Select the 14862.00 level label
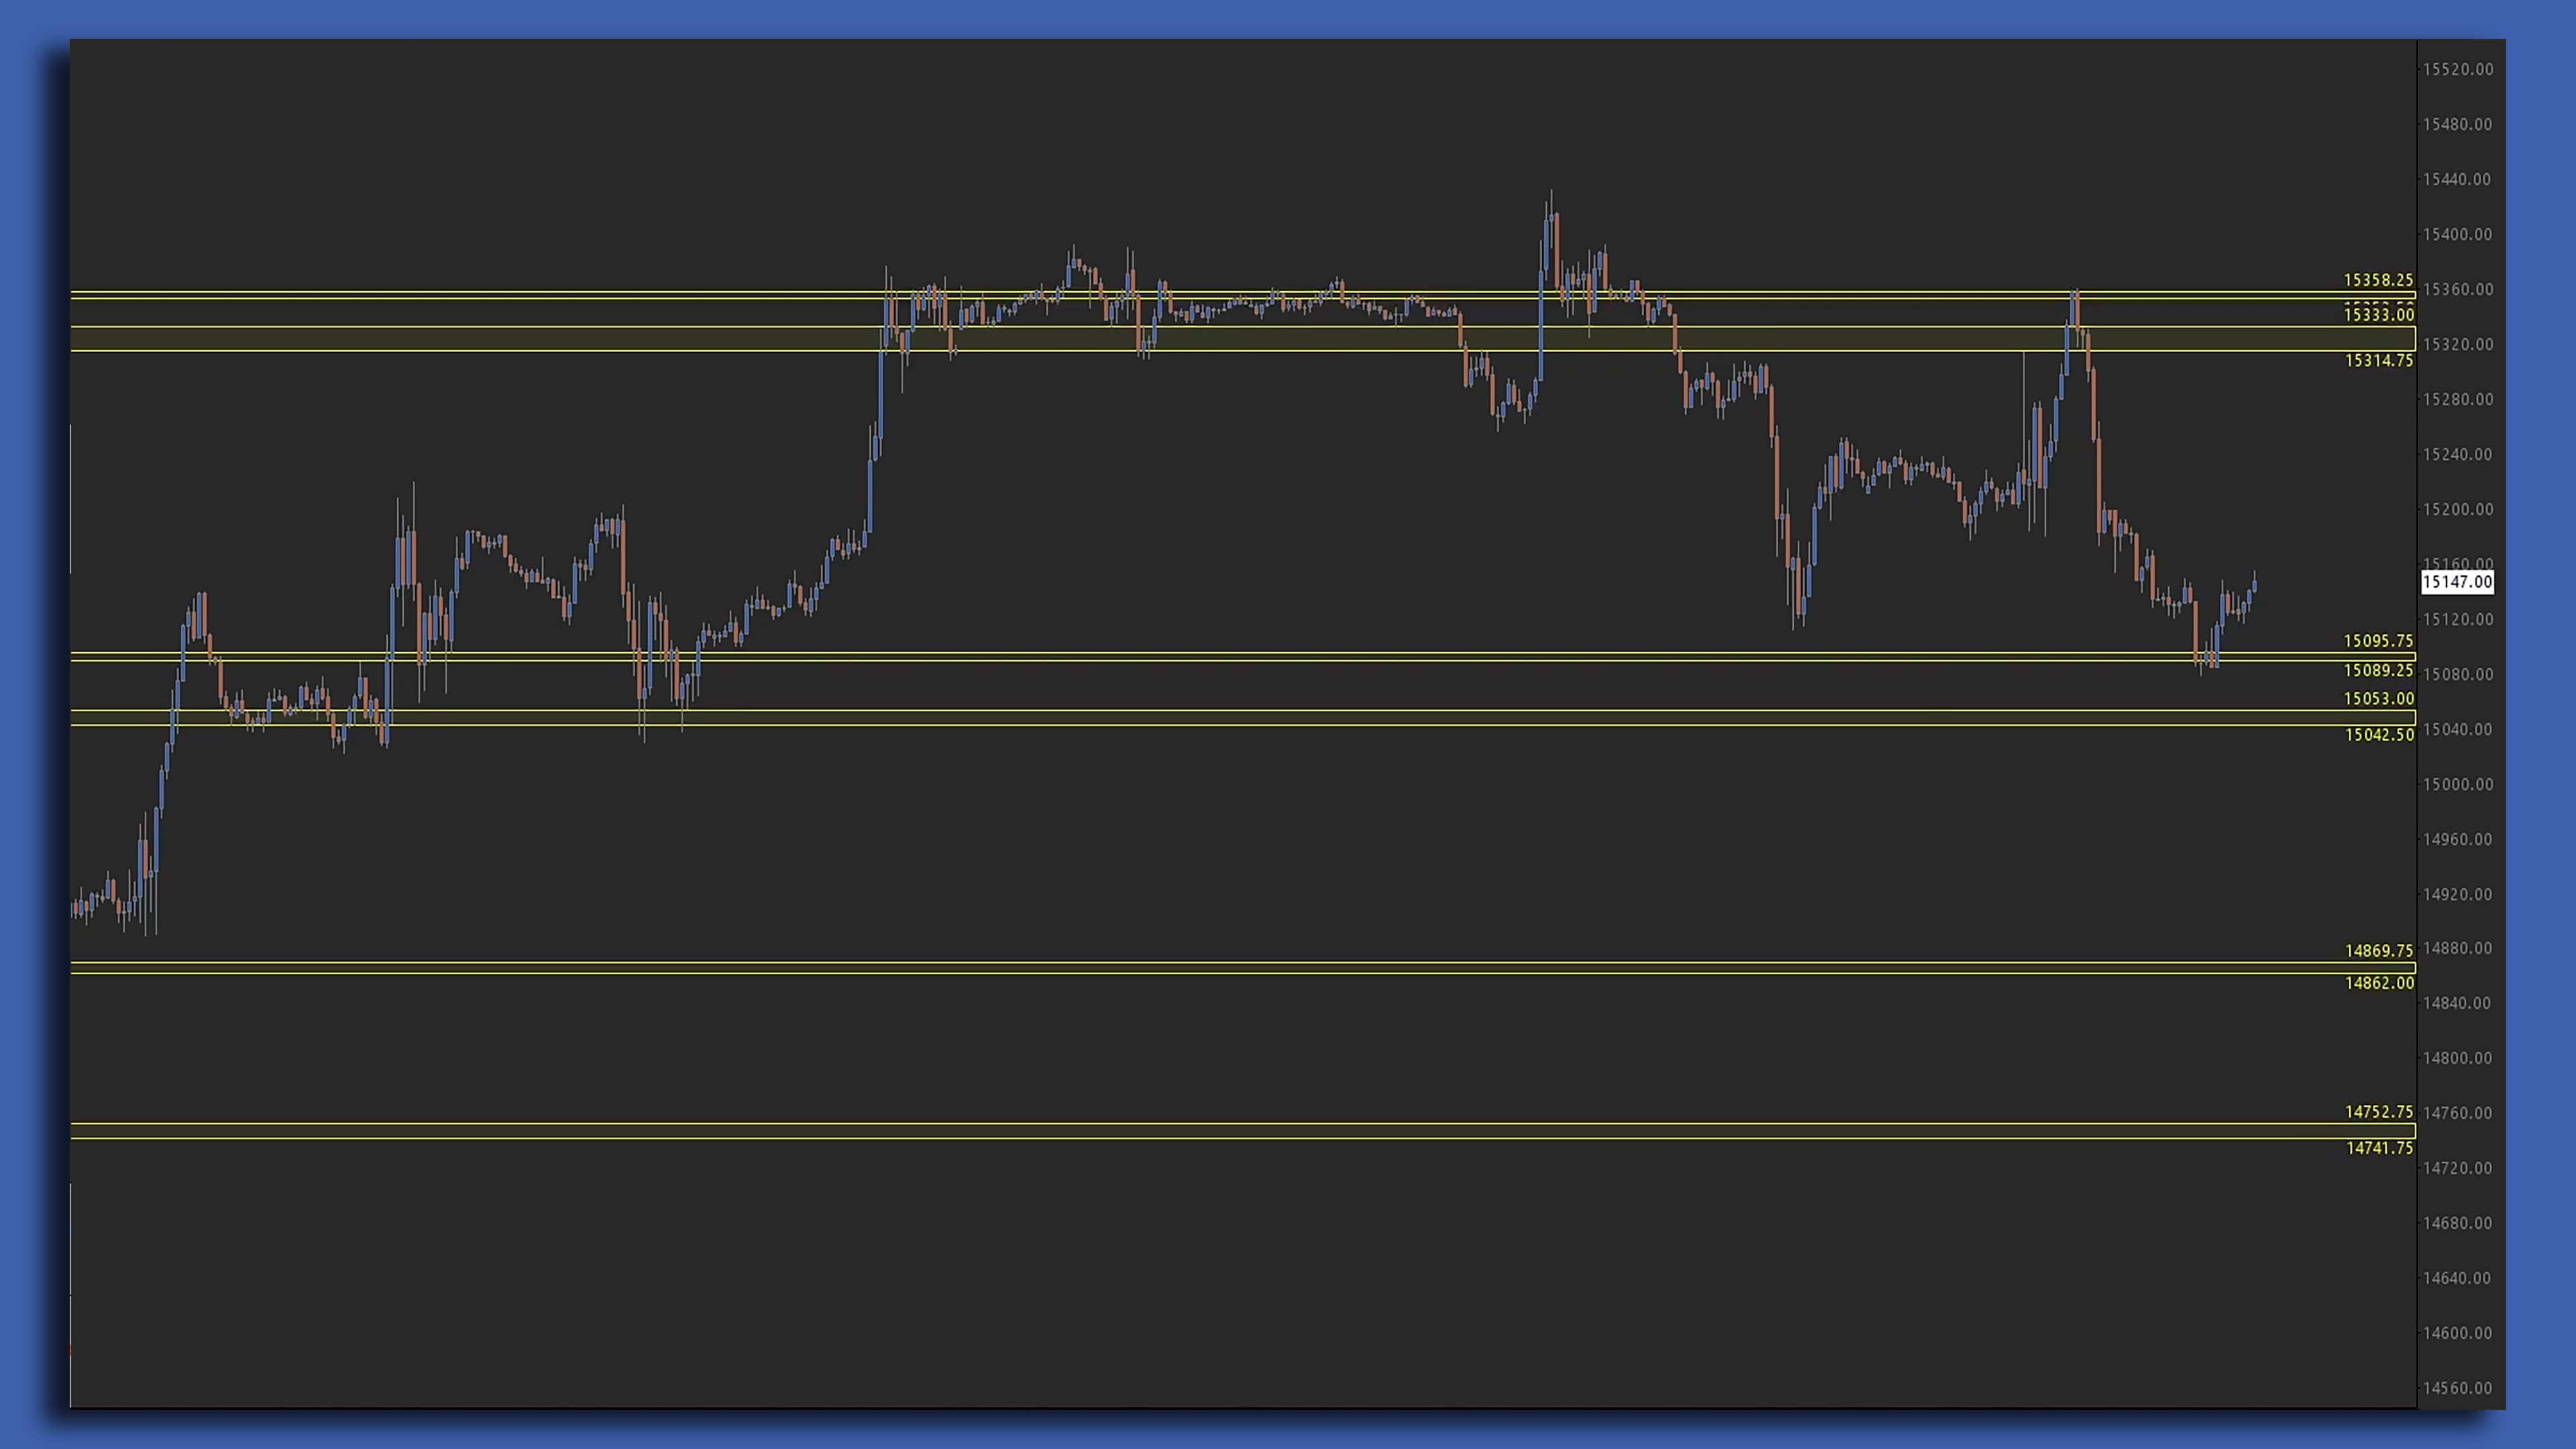The width and height of the screenshot is (2576, 1449). coord(2378,983)
